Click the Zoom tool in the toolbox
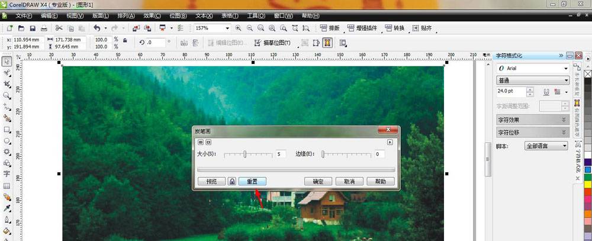Image resolution: width=592 pixels, height=241 pixels. coord(7,95)
